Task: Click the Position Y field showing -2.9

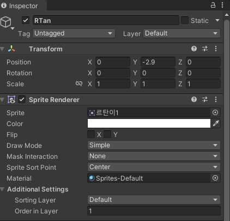Action: [x=158, y=62]
